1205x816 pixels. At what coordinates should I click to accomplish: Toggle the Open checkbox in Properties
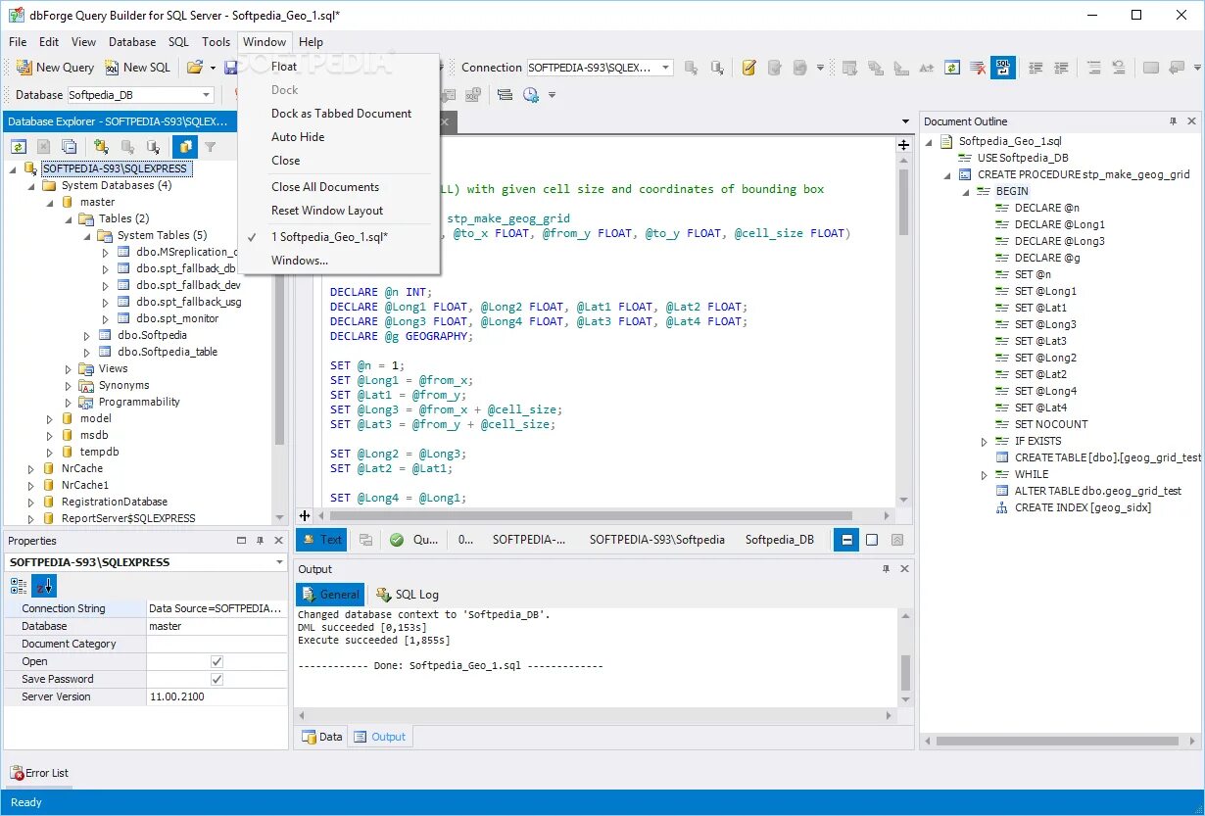217,661
